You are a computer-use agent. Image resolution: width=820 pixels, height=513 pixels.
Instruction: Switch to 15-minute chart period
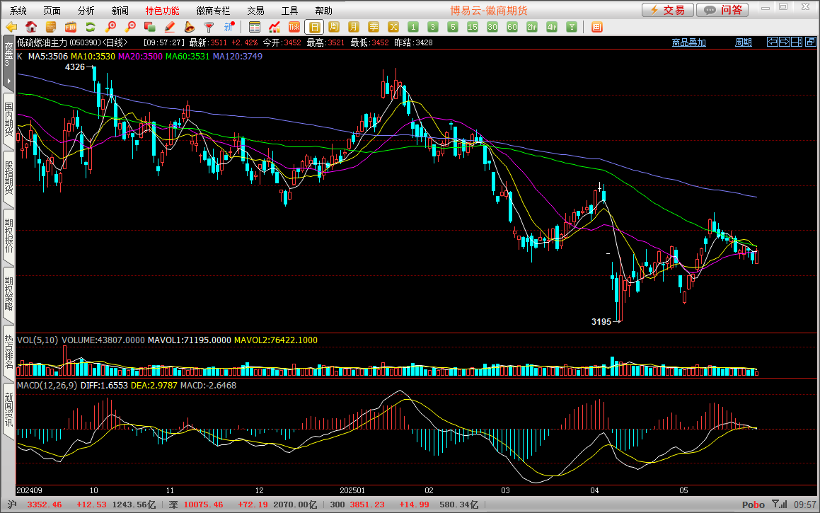click(x=473, y=27)
